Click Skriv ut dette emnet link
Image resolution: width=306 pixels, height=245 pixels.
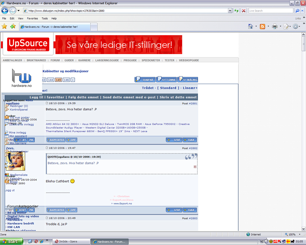[x=178, y=97]
